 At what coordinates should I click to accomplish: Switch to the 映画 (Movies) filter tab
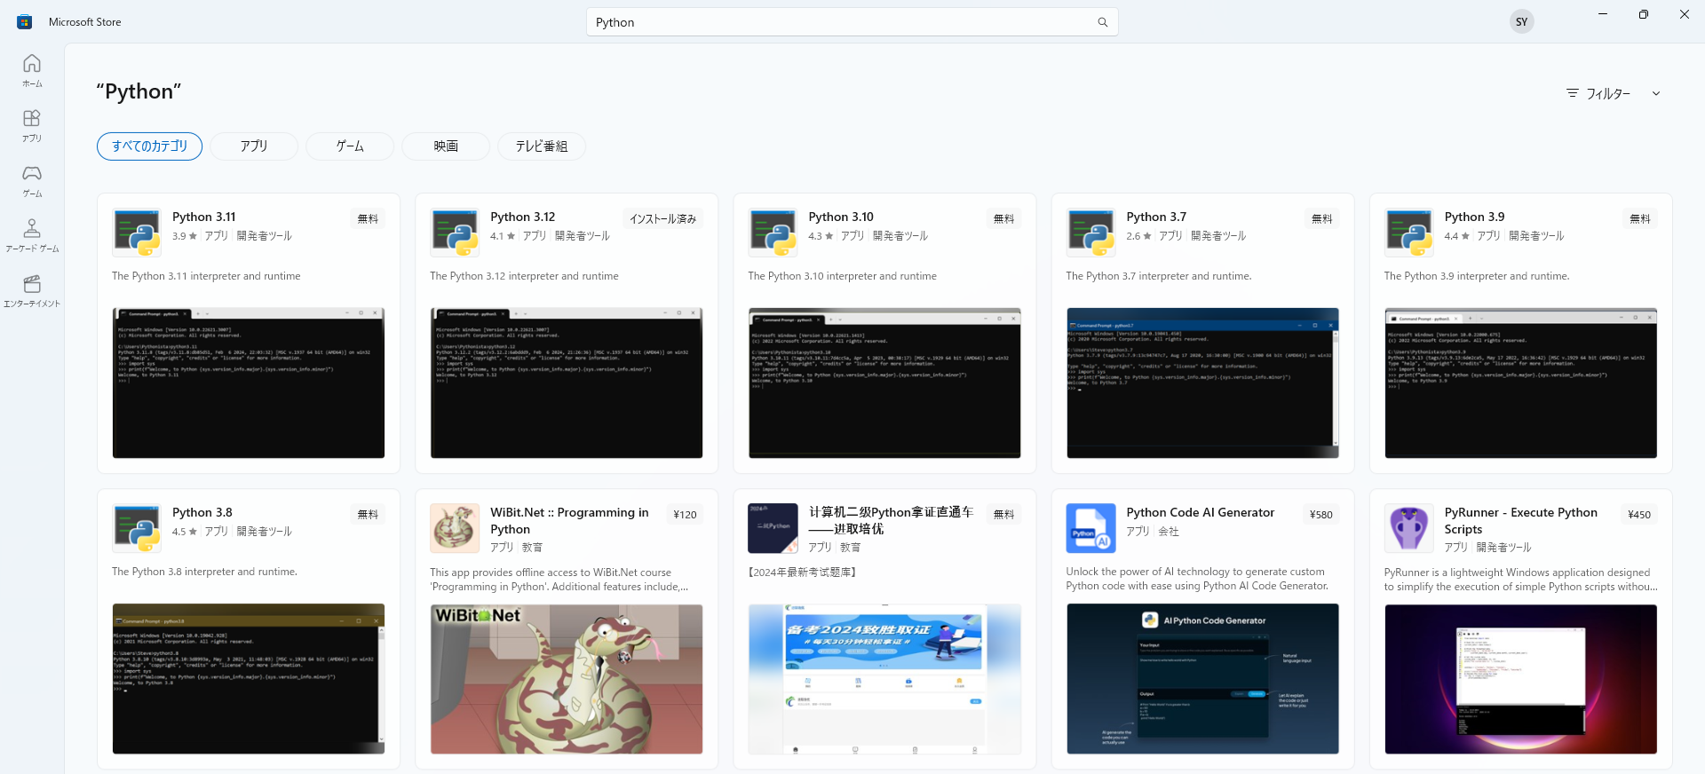[x=446, y=146]
